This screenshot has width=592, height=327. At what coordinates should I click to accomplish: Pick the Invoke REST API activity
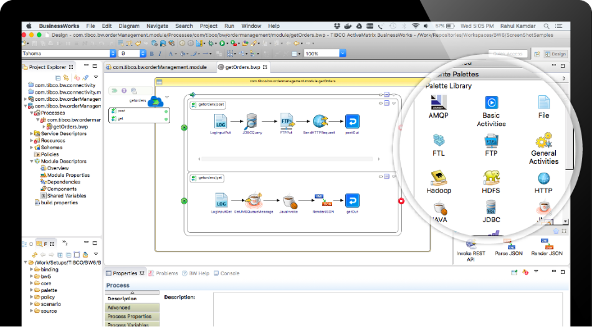471,251
